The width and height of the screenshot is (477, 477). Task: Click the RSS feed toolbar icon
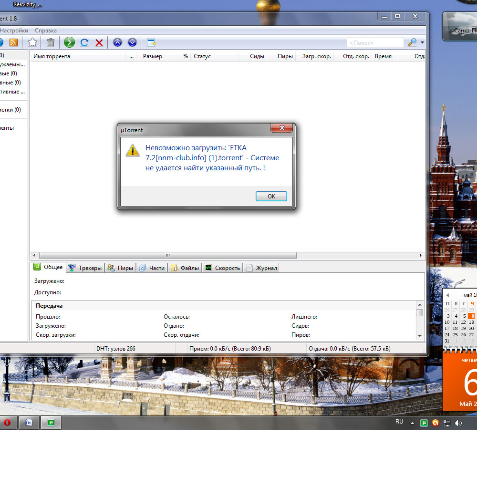pos(13,42)
